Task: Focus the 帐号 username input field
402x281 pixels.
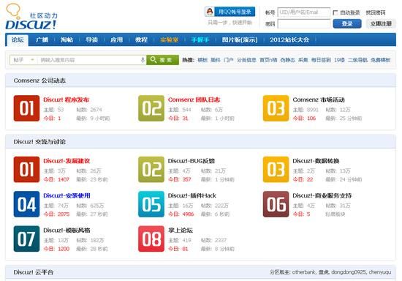Action: pyautogui.click(x=304, y=12)
